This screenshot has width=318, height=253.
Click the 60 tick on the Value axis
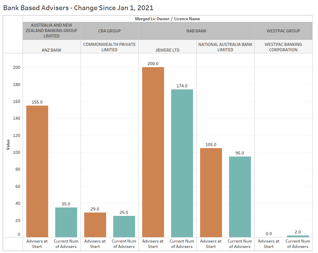coord(18,187)
